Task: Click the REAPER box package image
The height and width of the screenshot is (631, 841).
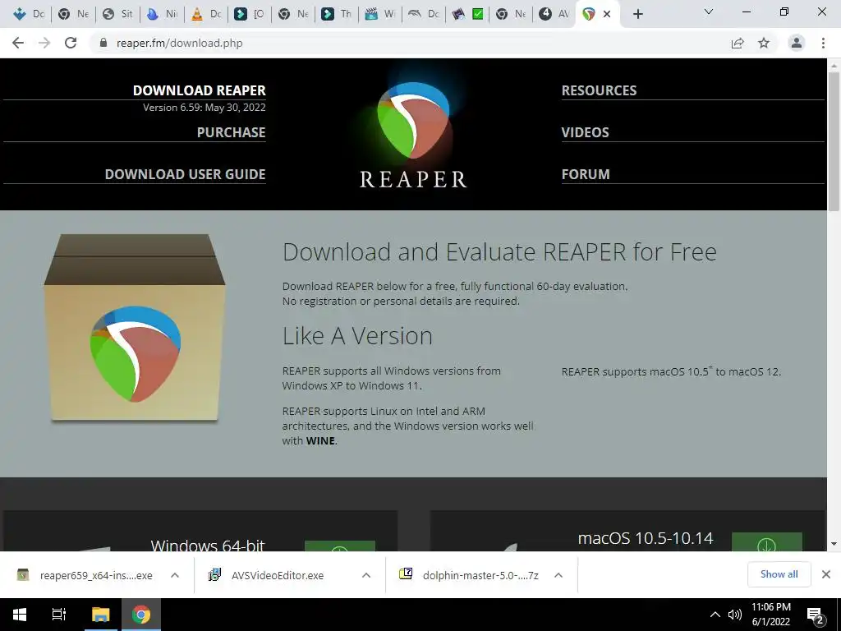Action: click(135, 328)
